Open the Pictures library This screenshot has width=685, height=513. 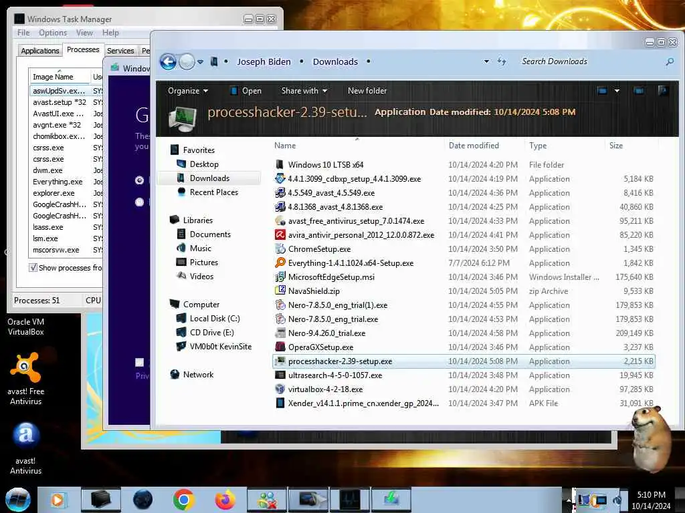pos(203,262)
